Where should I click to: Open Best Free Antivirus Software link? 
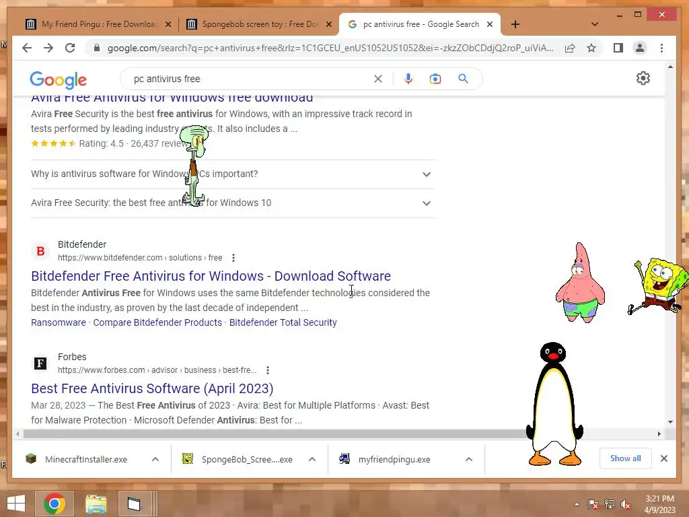pos(152,388)
